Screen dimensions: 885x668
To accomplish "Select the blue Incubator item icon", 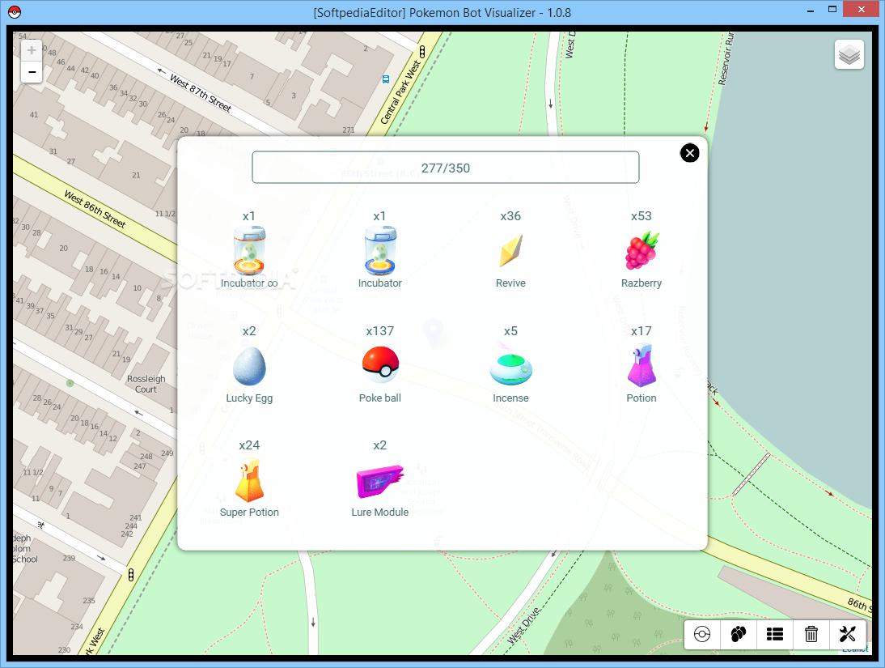I will coord(380,251).
